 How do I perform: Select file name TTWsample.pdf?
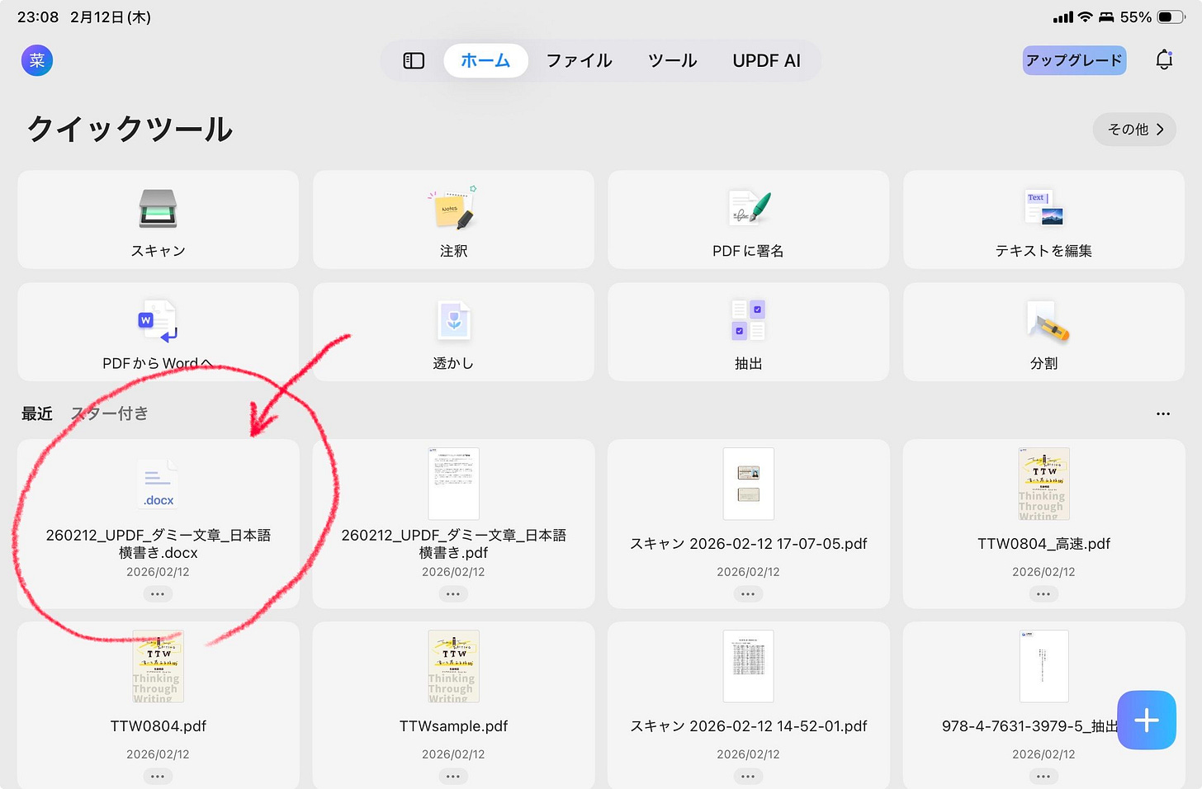pos(453,726)
